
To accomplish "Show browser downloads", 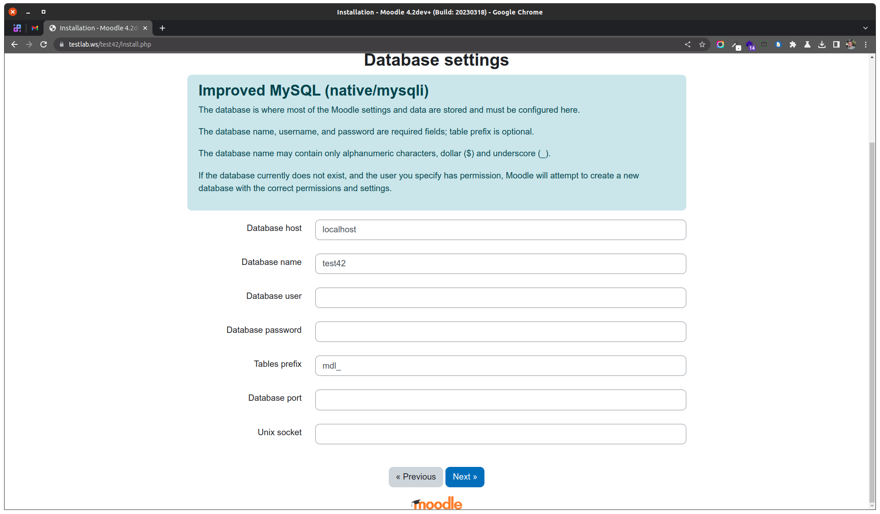I will (x=822, y=44).
